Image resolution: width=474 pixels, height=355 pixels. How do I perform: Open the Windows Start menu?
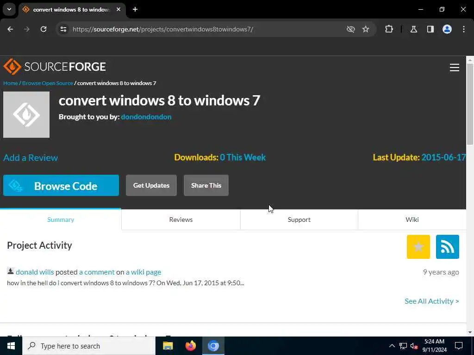pos(11,346)
